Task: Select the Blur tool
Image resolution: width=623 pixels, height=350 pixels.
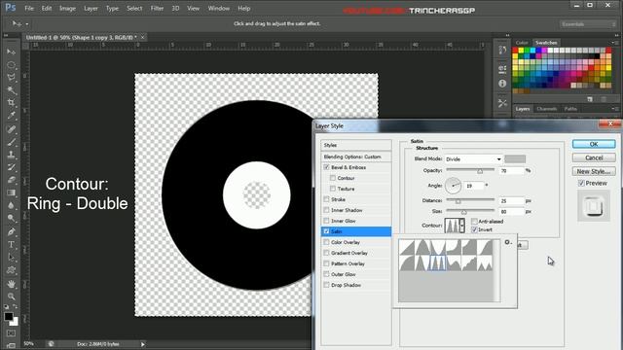Action: (x=11, y=205)
